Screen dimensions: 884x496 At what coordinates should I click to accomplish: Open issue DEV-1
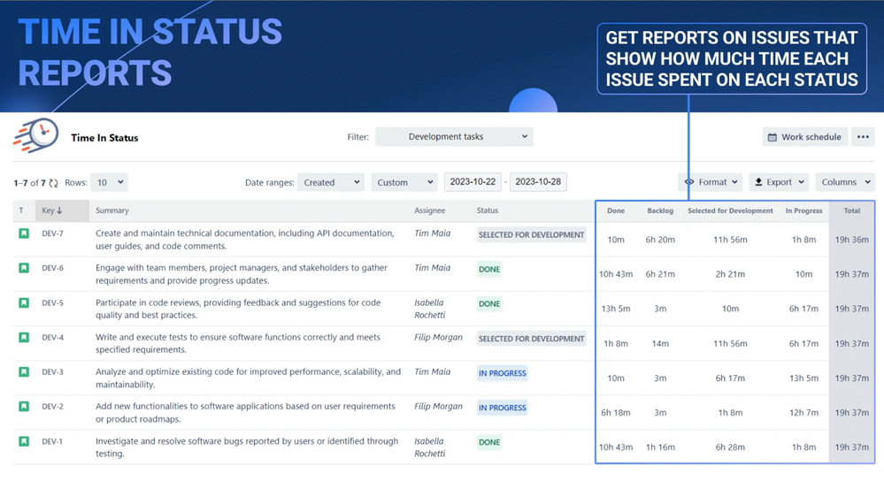[x=52, y=441]
